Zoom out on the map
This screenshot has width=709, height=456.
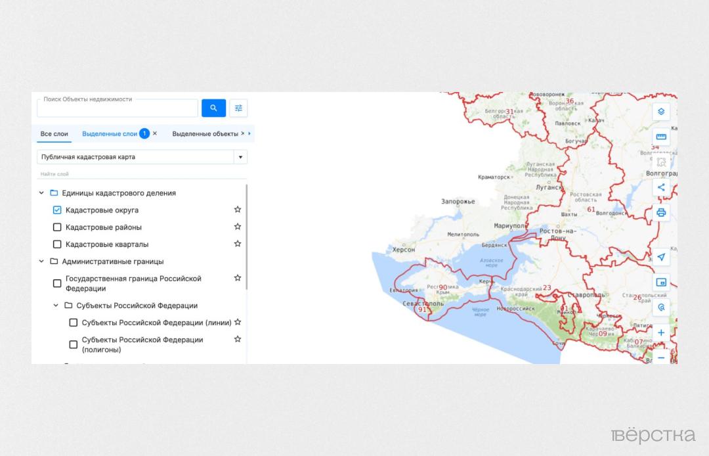coord(661,357)
